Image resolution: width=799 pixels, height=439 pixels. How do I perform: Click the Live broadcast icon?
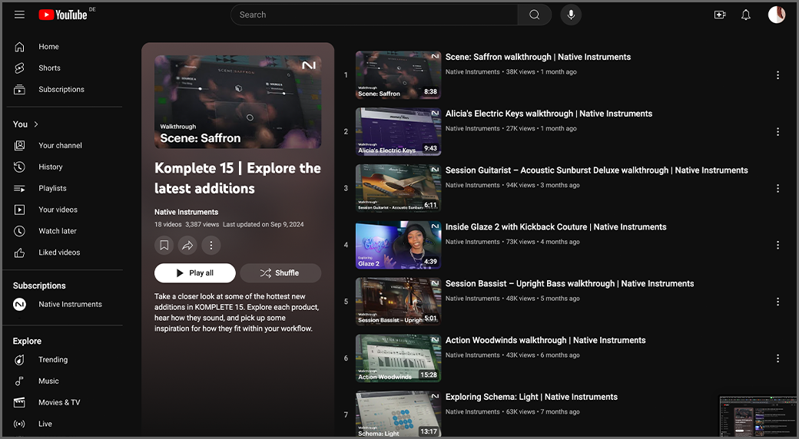coord(19,424)
